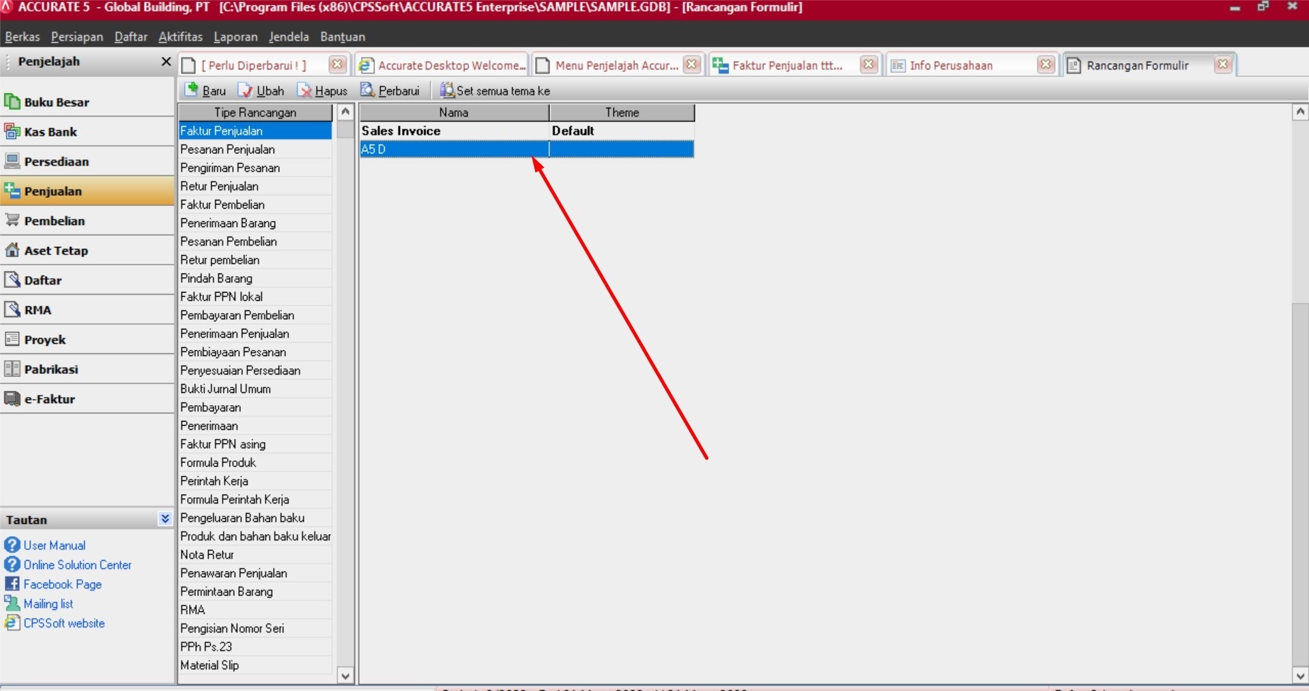Open the CPSSoft website link
Screen dimensions: 1309x691
[x=64, y=623]
